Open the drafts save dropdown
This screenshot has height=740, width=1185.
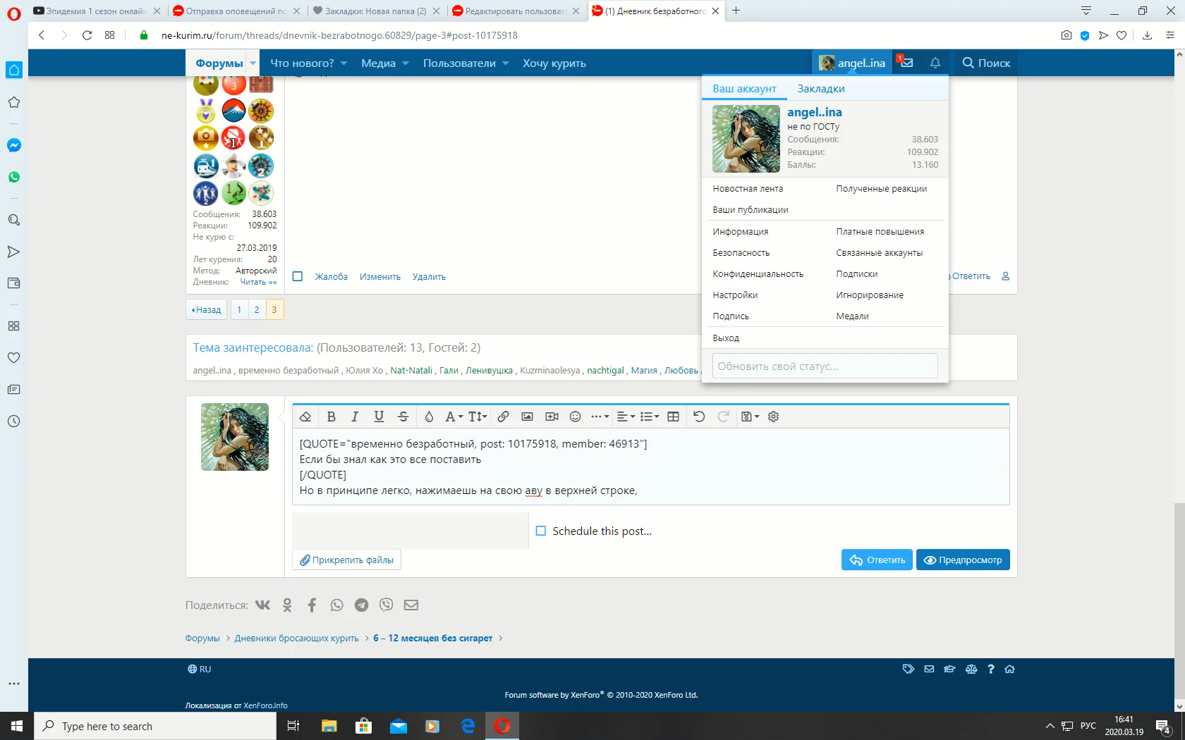pos(750,417)
